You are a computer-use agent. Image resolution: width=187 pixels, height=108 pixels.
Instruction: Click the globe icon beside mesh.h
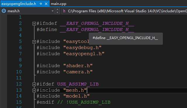point(4,11)
